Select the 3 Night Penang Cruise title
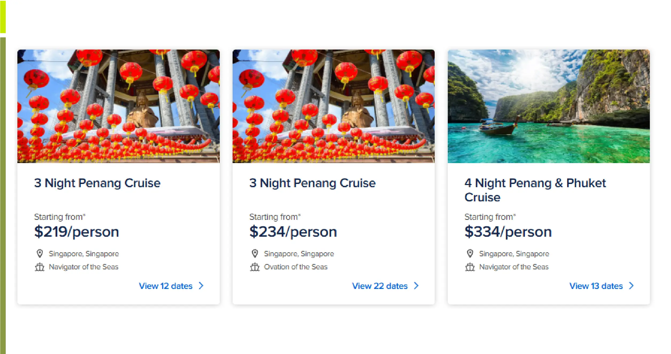671x354 pixels. 97,183
